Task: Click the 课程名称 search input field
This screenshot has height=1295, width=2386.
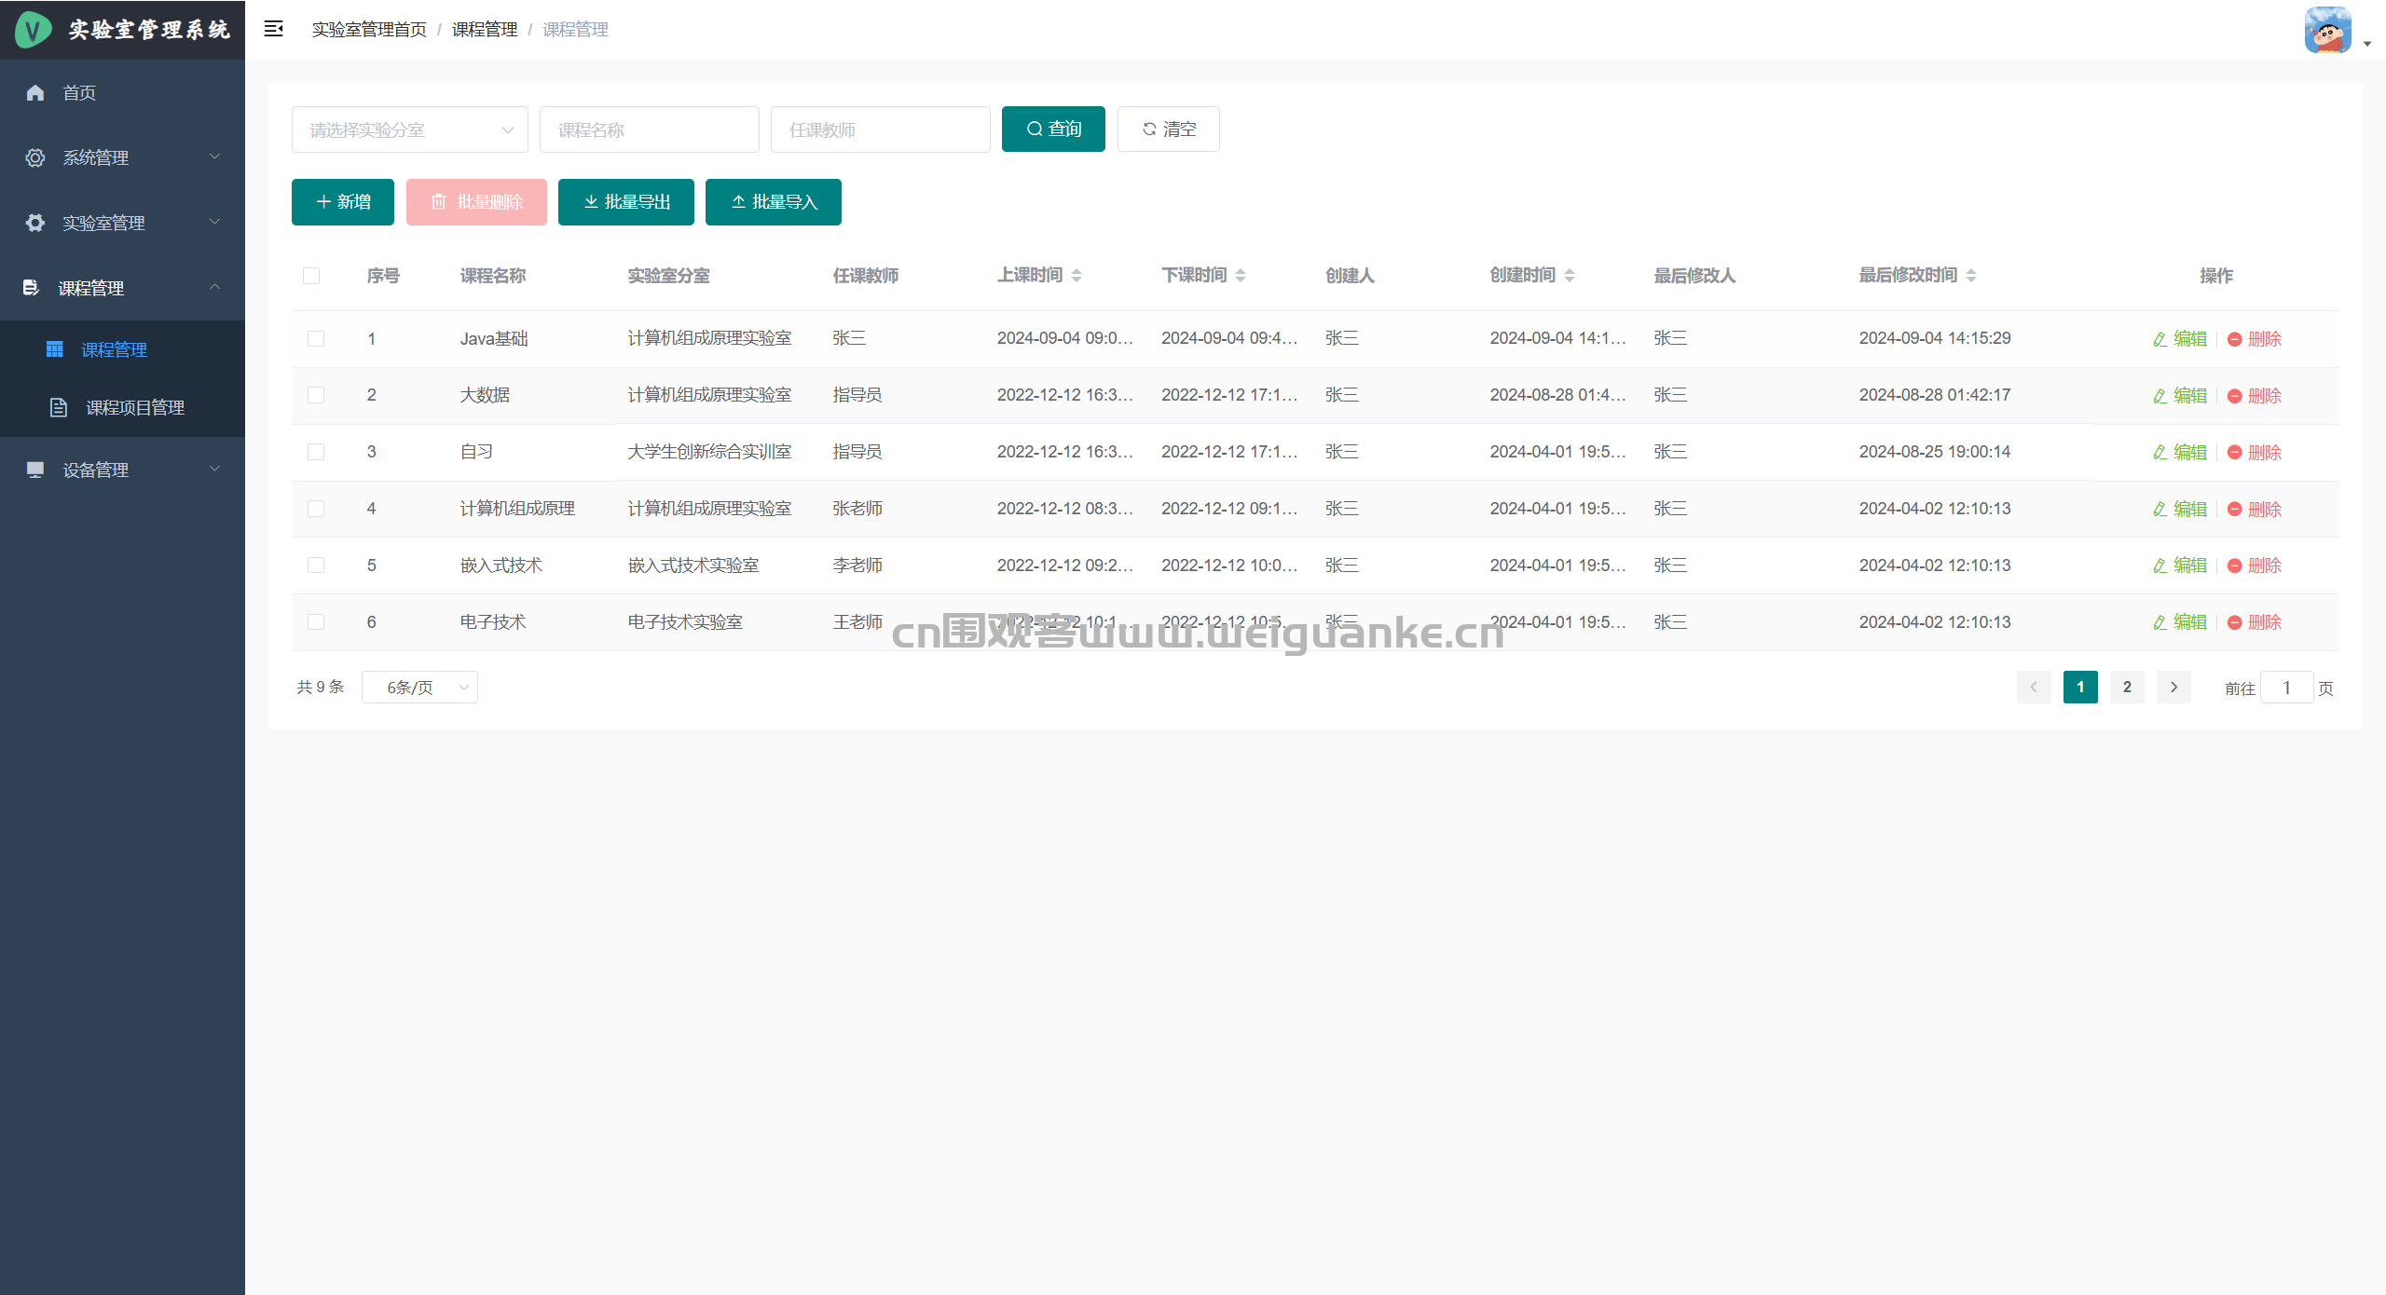Action: [649, 129]
